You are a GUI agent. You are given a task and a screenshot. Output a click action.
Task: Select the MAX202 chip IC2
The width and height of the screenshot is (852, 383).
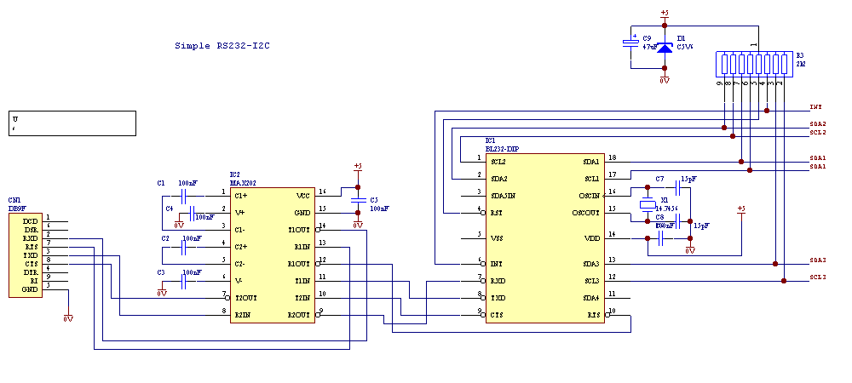[x=273, y=255]
